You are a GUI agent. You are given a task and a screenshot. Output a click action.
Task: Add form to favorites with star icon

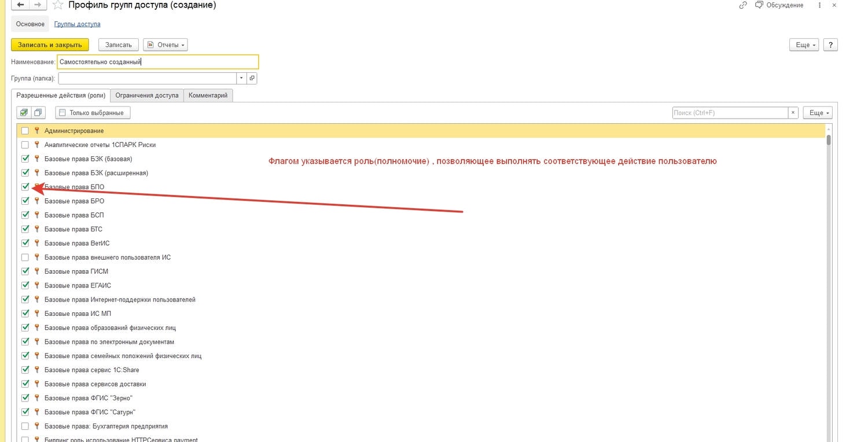point(58,5)
